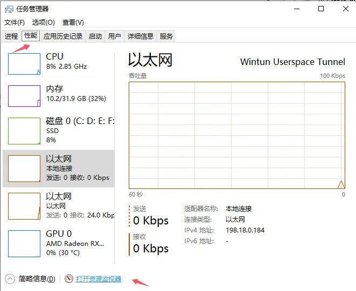Select the 内存 mini graph thumbnail
This screenshot has height=291, width=356.
coord(24,96)
